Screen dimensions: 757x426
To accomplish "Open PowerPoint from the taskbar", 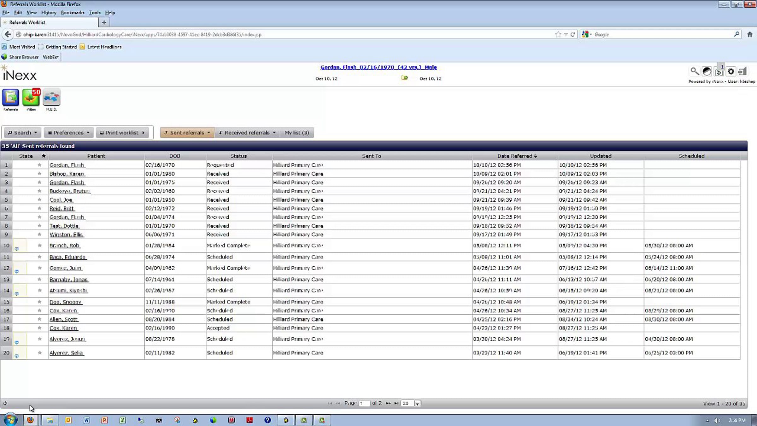I will 104,420.
